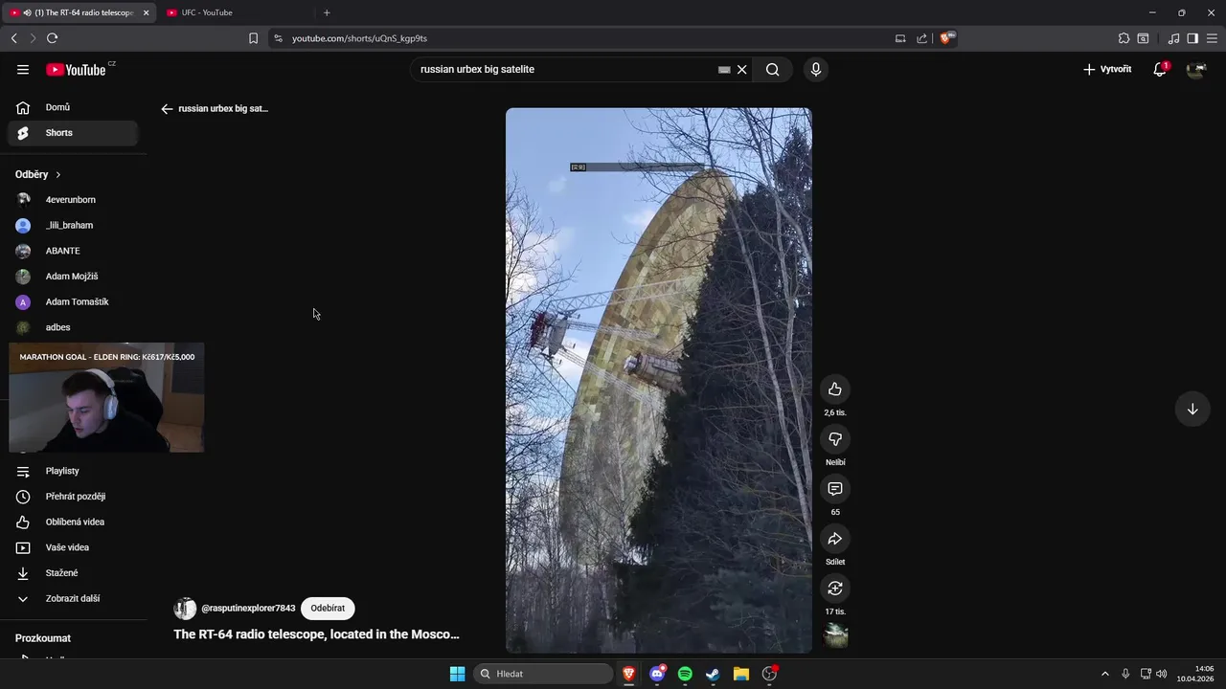The height and width of the screenshot is (689, 1226).
Task: Open the ABANTE subscription channel
Action: pyautogui.click(x=73, y=251)
